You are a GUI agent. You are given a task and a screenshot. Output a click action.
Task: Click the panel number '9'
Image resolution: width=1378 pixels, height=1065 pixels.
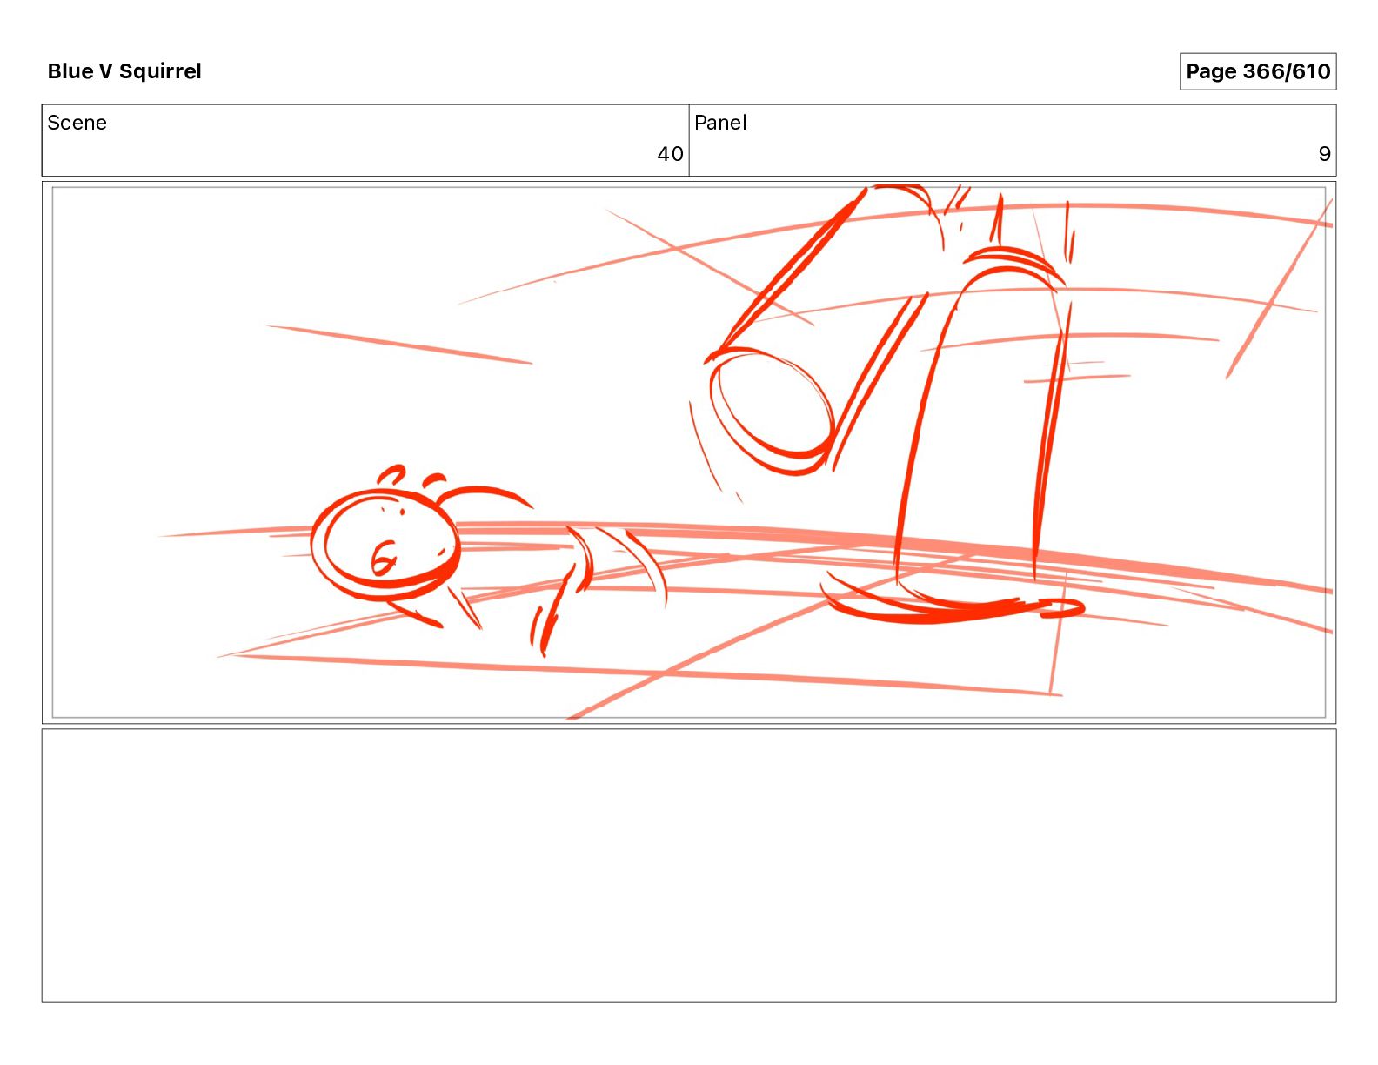coord(1324,154)
